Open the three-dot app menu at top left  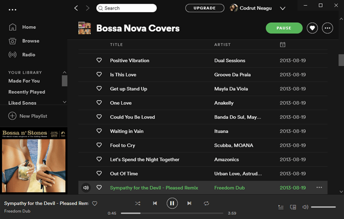[12, 10]
